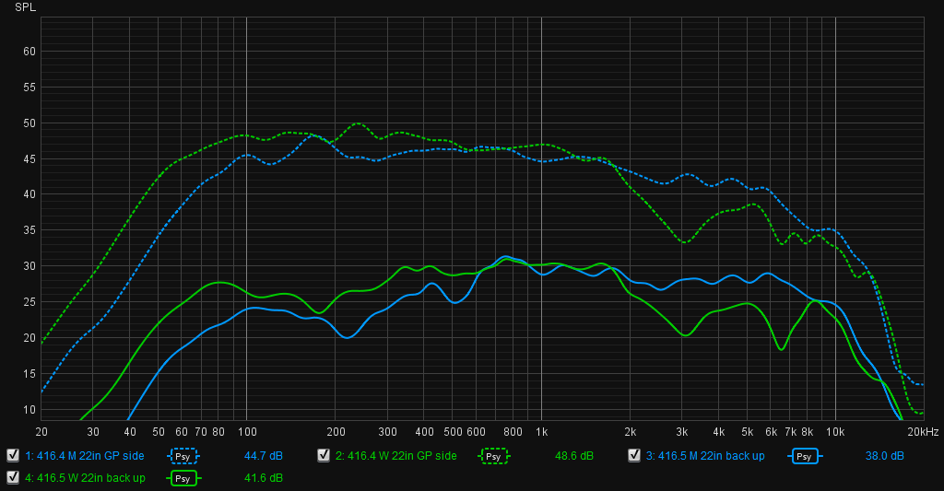Viewport: 944px width, 491px height.
Task: Uncheck trace 1 416.4 M 22in GP side
Action: tap(13, 455)
